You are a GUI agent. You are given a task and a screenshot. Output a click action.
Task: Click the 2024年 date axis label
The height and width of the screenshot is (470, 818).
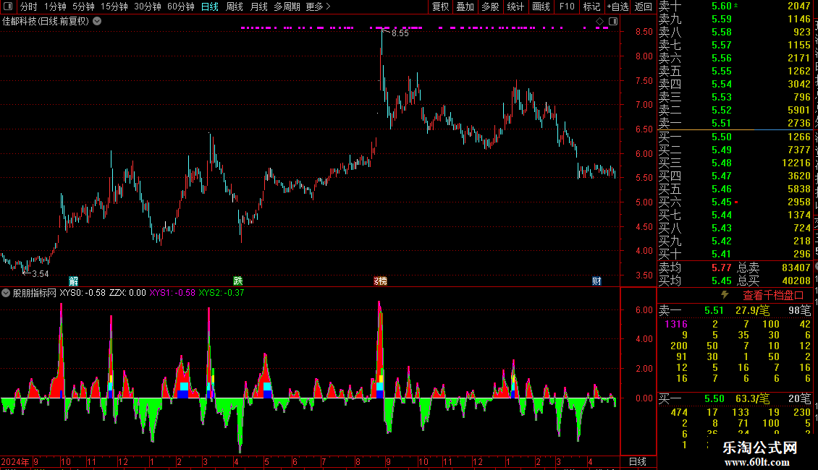[15, 461]
